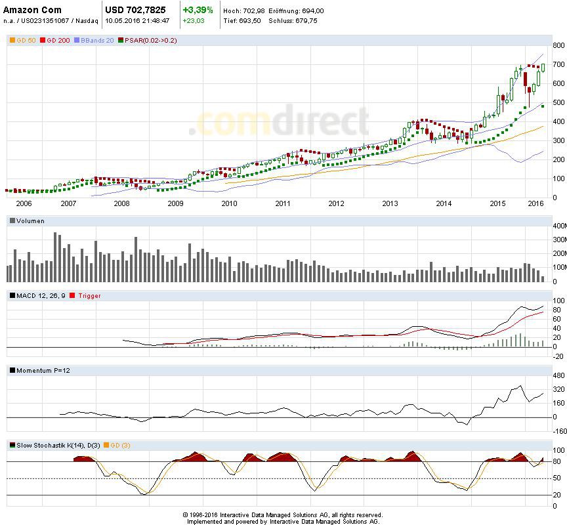
Task: Click the 2008 year label on axis
Action: (x=121, y=203)
